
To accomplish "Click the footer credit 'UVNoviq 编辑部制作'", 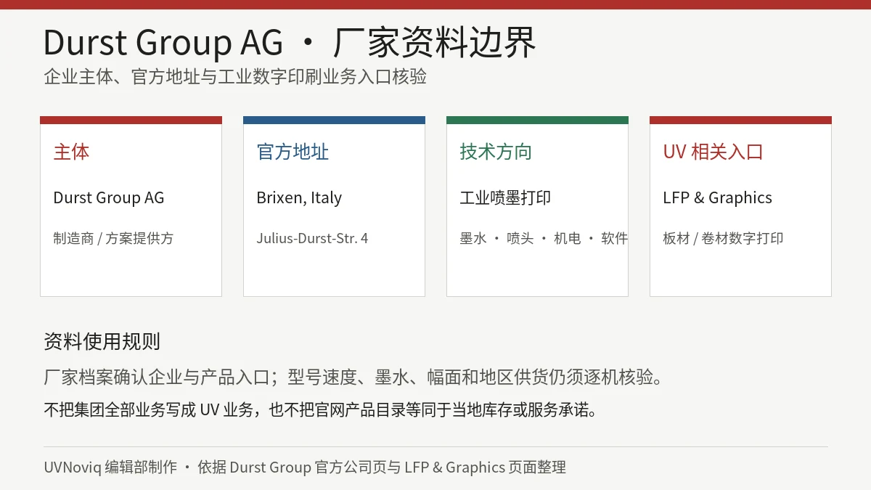I will click(x=110, y=467).
